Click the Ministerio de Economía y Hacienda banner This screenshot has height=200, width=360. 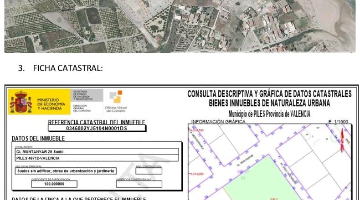(x=39, y=102)
